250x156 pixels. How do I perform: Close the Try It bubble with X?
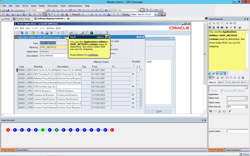coord(107,37)
